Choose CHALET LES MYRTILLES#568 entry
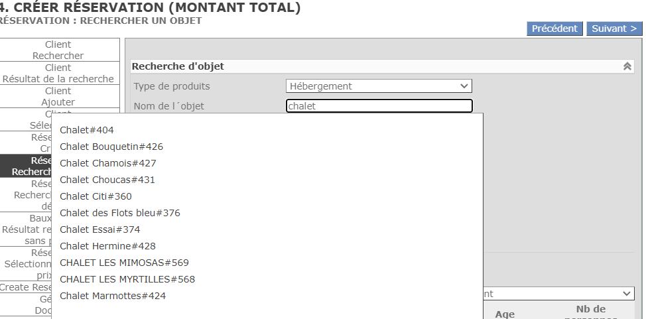This screenshot has width=646, height=319. [127, 279]
